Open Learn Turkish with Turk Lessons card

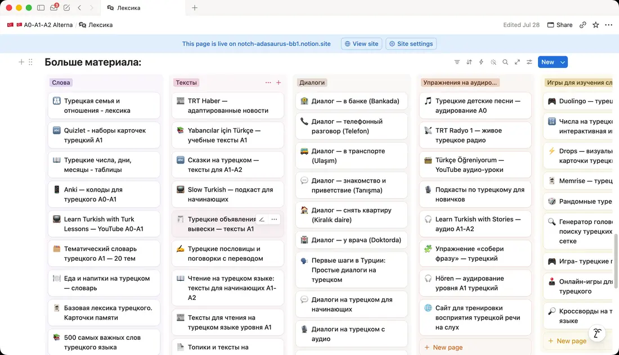tap(104, 224)
